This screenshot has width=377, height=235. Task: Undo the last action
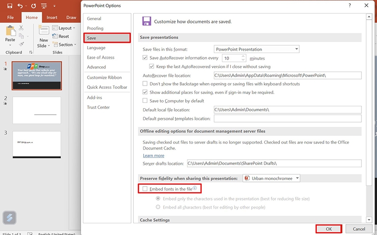tap(20, 6)
